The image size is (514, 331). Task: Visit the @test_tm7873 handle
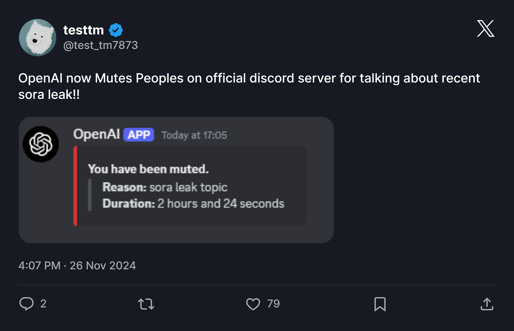click(x=101, y=45)
